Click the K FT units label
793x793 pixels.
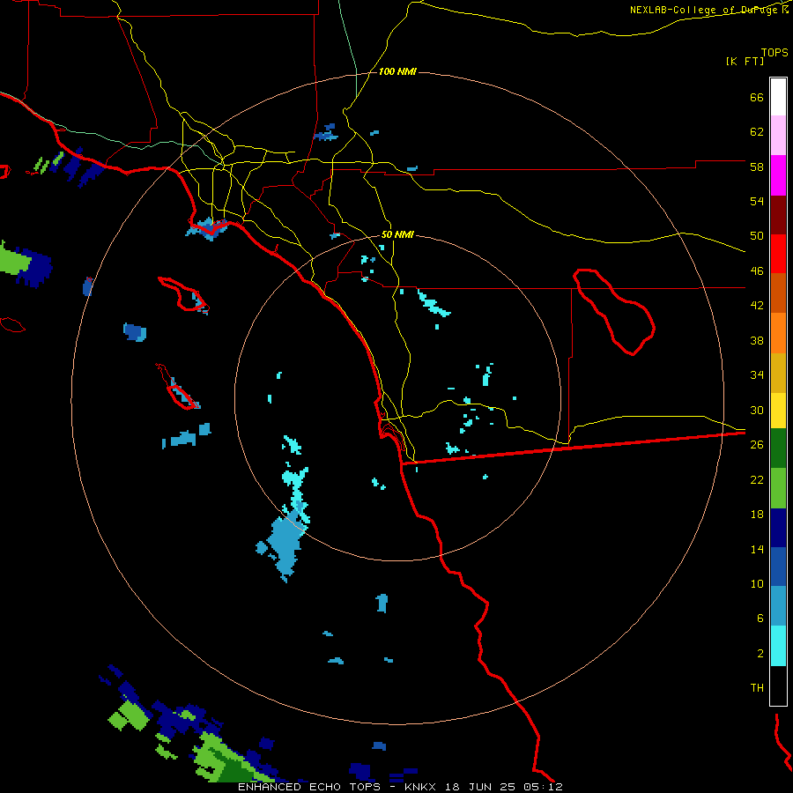(x=745, y=61)
